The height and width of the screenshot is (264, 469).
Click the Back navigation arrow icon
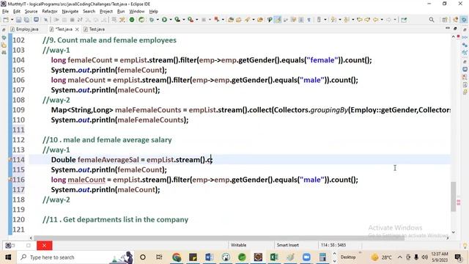coord(375,20)
